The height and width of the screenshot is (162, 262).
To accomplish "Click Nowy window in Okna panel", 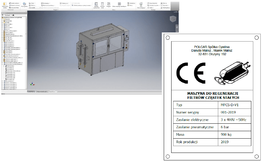I will point(130,5).
